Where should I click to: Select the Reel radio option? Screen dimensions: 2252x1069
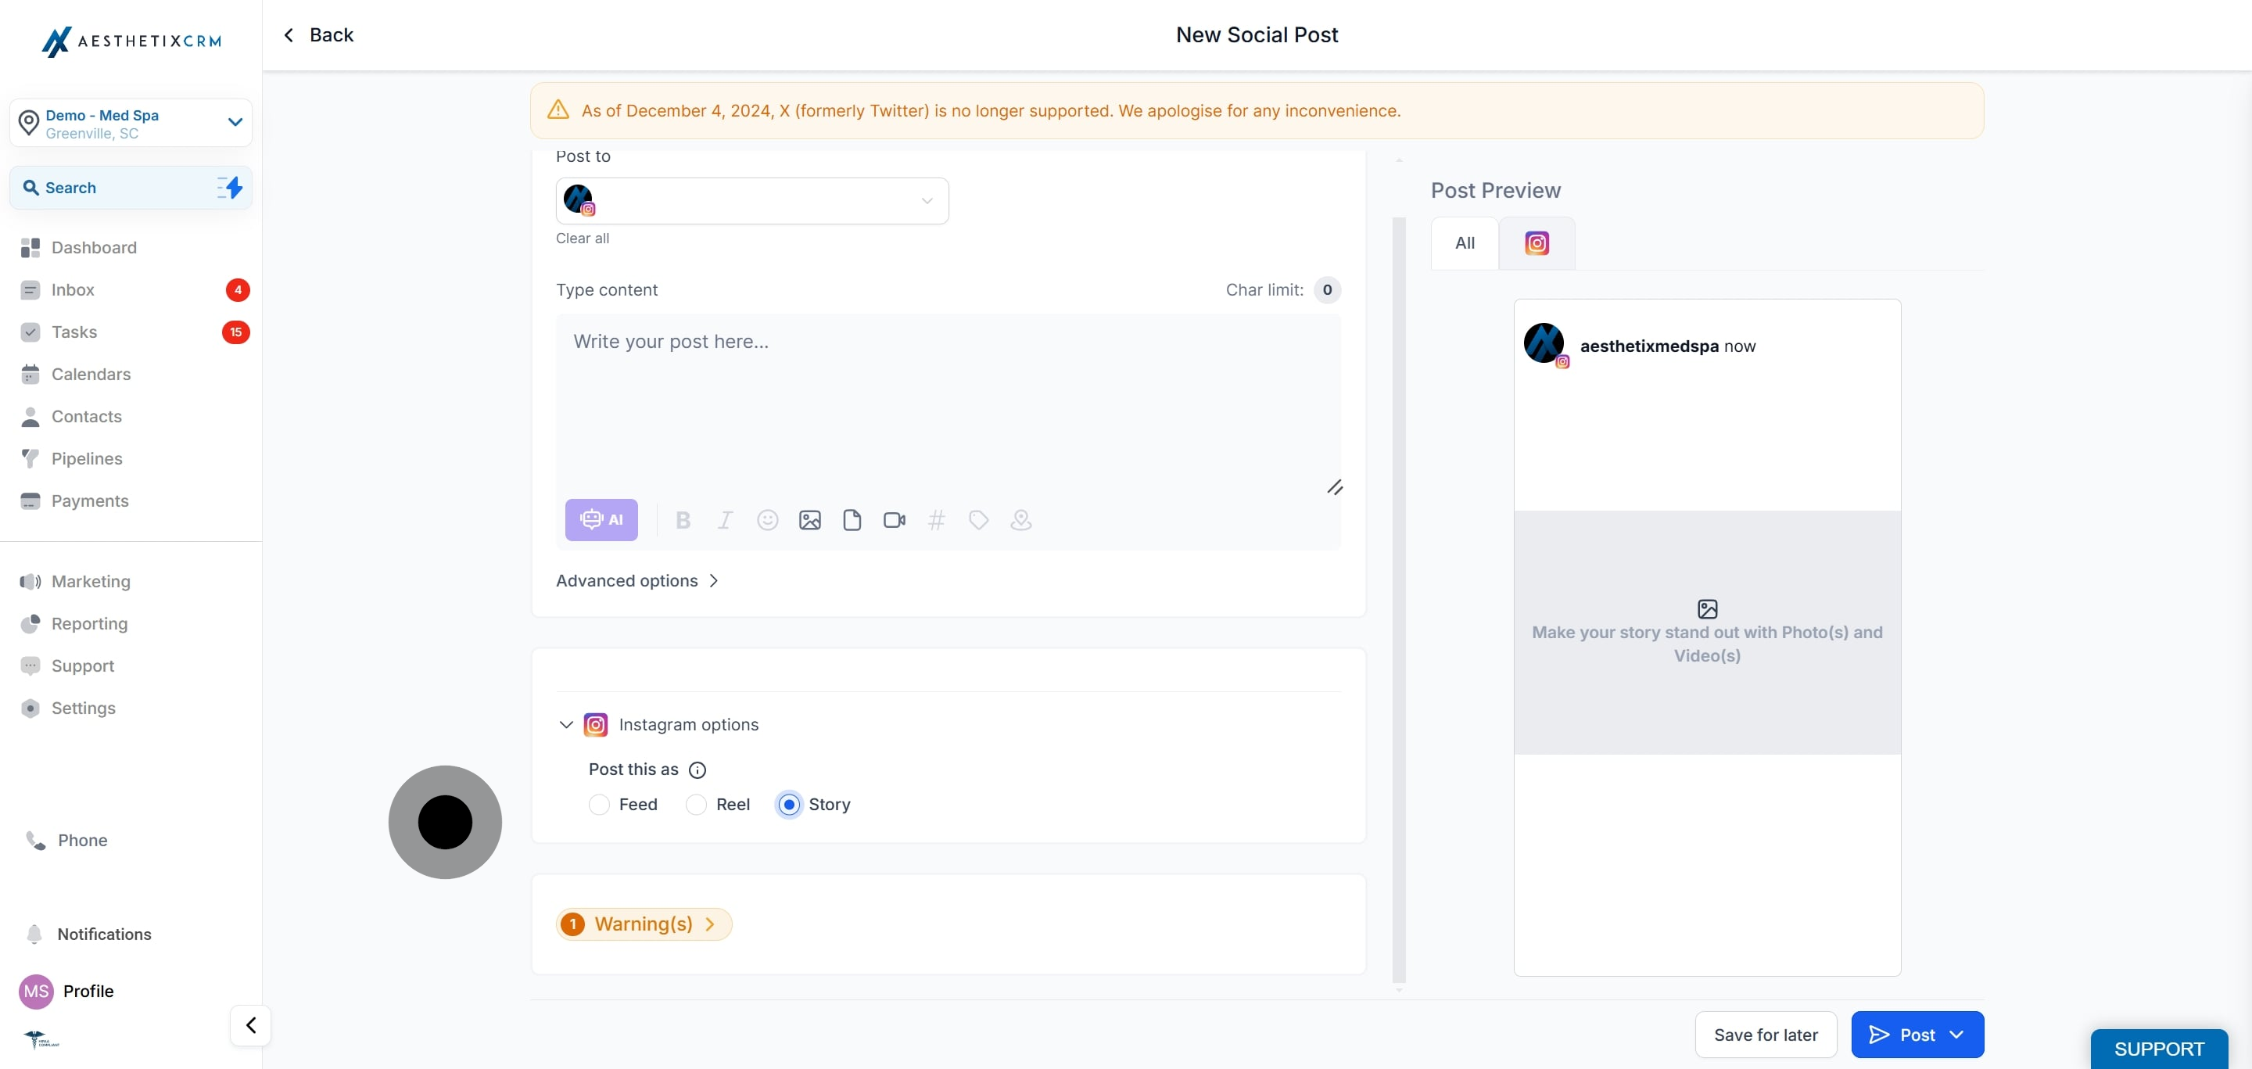696,804
